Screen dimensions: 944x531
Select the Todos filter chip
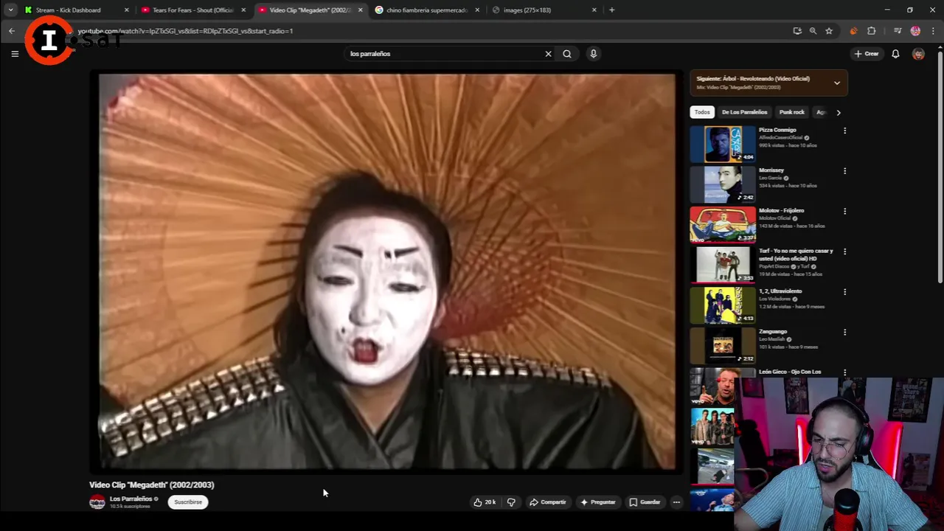tap(702, 112)
